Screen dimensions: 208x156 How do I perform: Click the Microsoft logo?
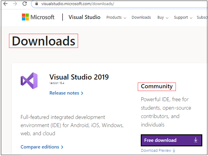pos(38,17)
